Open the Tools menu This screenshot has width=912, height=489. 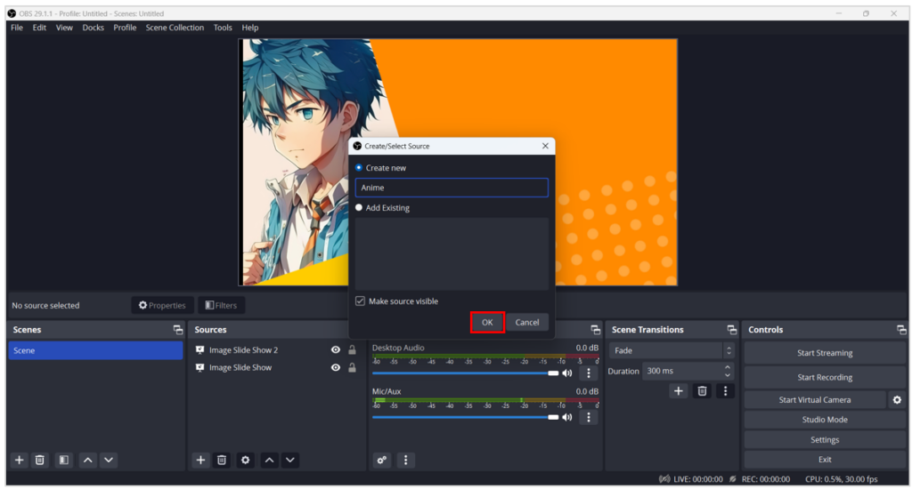pos(223,28)
